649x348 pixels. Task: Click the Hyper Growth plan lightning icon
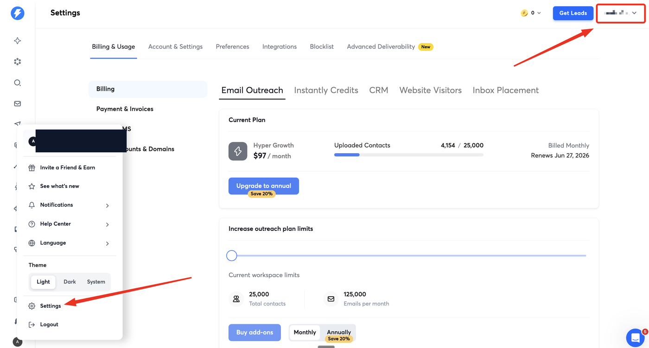pos(238,151)
